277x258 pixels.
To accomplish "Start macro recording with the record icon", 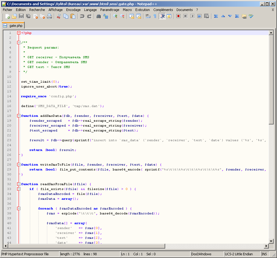I will 178,16.
